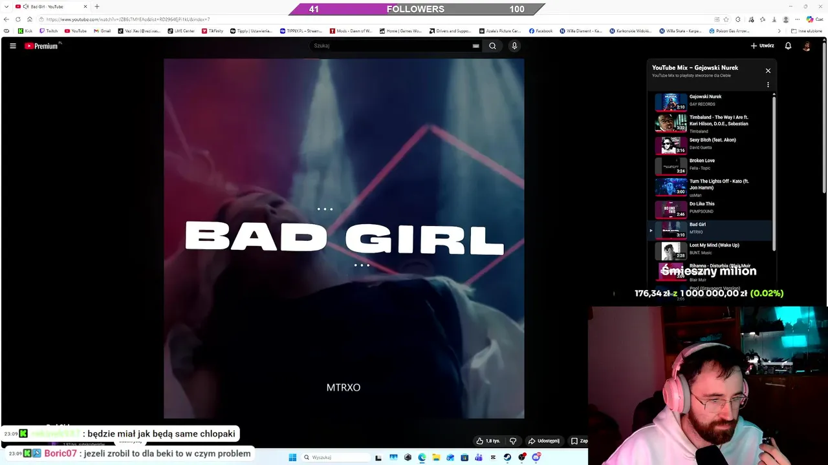Open the browser extensions icon
This screenshot has height=465, width=828.
tap(738, 19)
